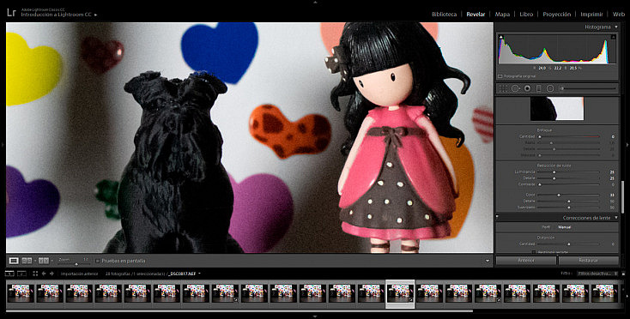Viewport: 630px width, 319px height.
Task: Adjust the Luminancia noise reduction slider
Action: pyautogui.click(x=568, y=172)
